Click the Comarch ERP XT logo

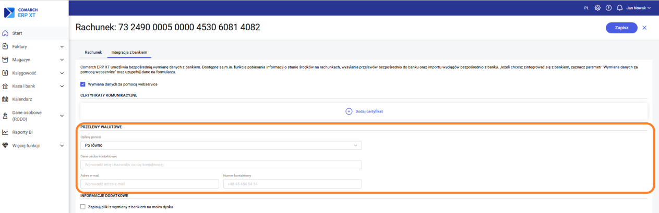click(x=21, y=12)
